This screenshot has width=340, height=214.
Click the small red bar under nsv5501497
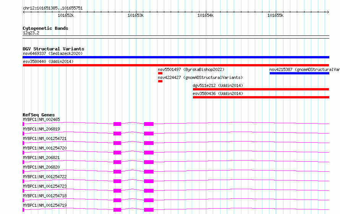(160, 73)
